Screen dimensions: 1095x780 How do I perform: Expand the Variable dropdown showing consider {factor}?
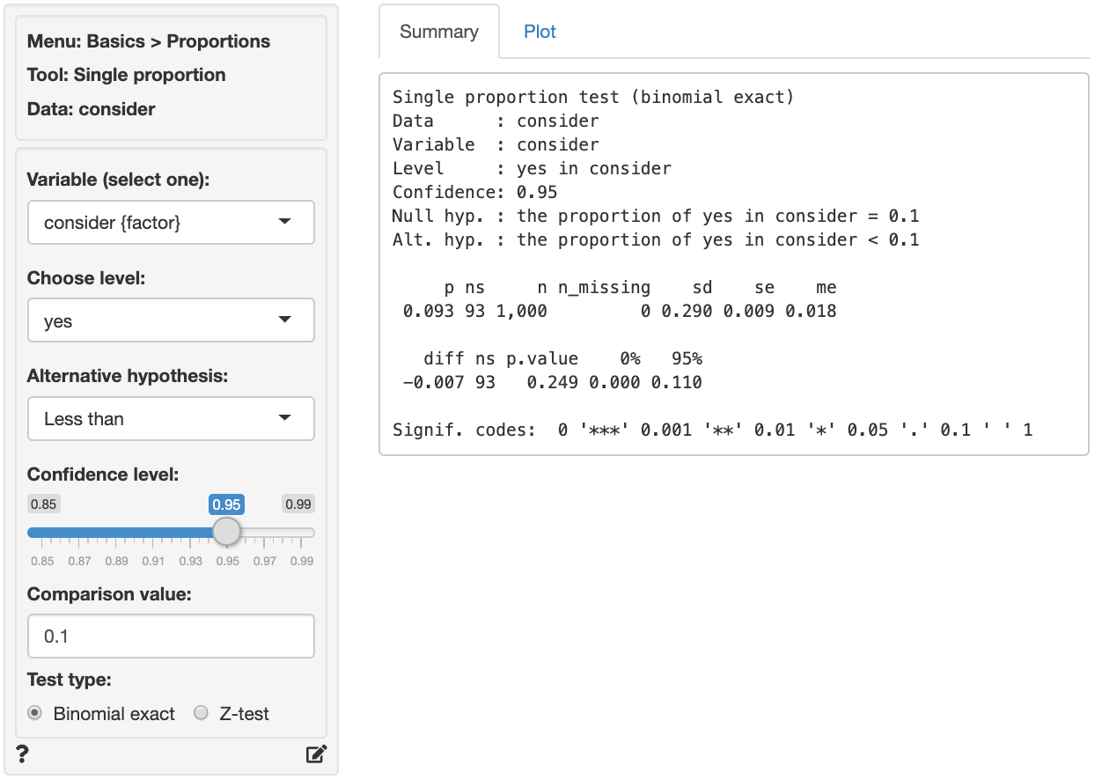tap(171, 223)
